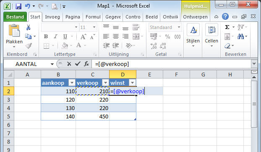Open Excel help question mark
Viewport: 261px width, 152px height.
225,17
